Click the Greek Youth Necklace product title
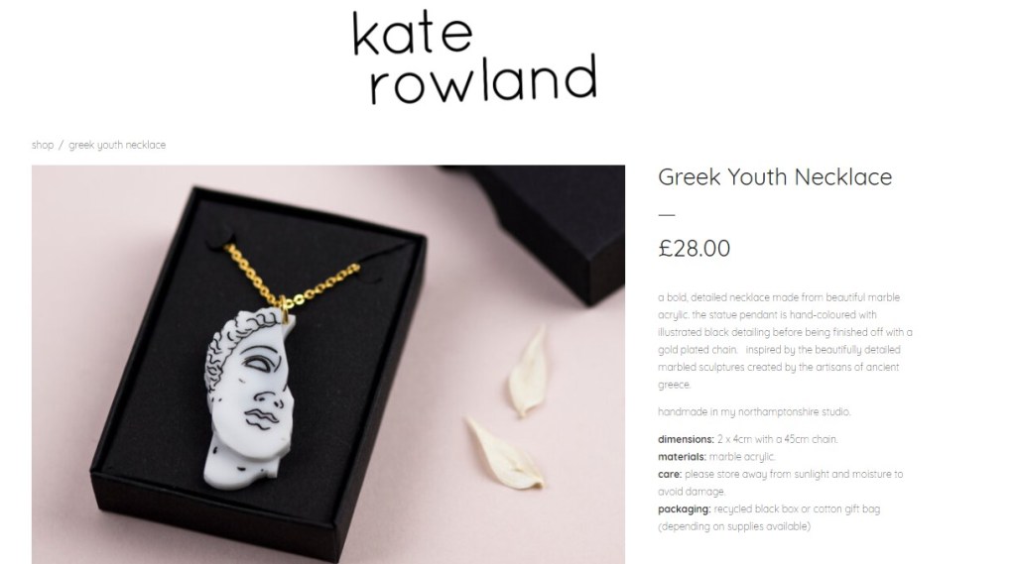The image size is (1016, 564). [x=775, y=176]
